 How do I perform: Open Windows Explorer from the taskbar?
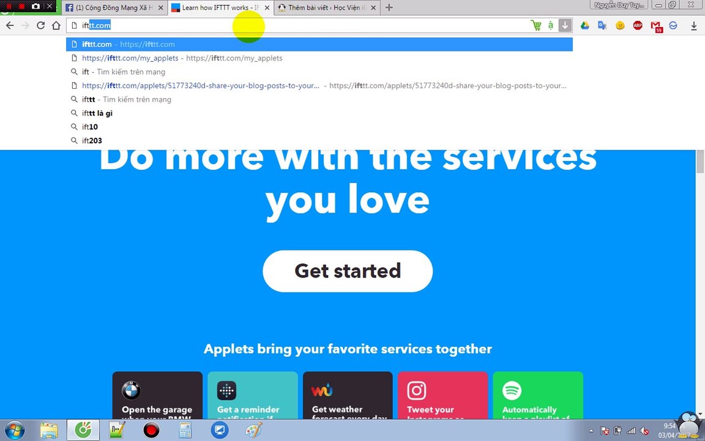[48, 430]
